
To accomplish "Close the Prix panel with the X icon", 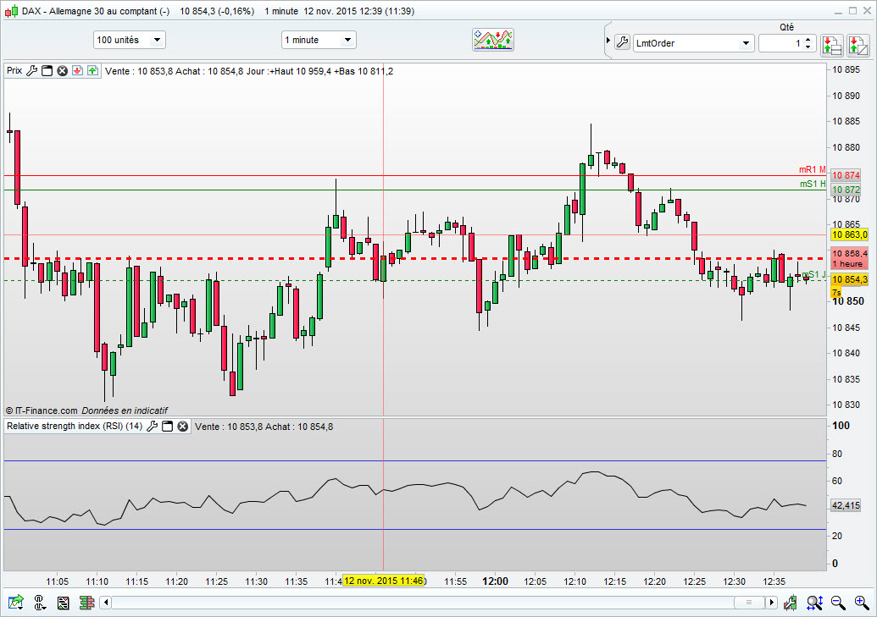I will (x=62, y=70).
